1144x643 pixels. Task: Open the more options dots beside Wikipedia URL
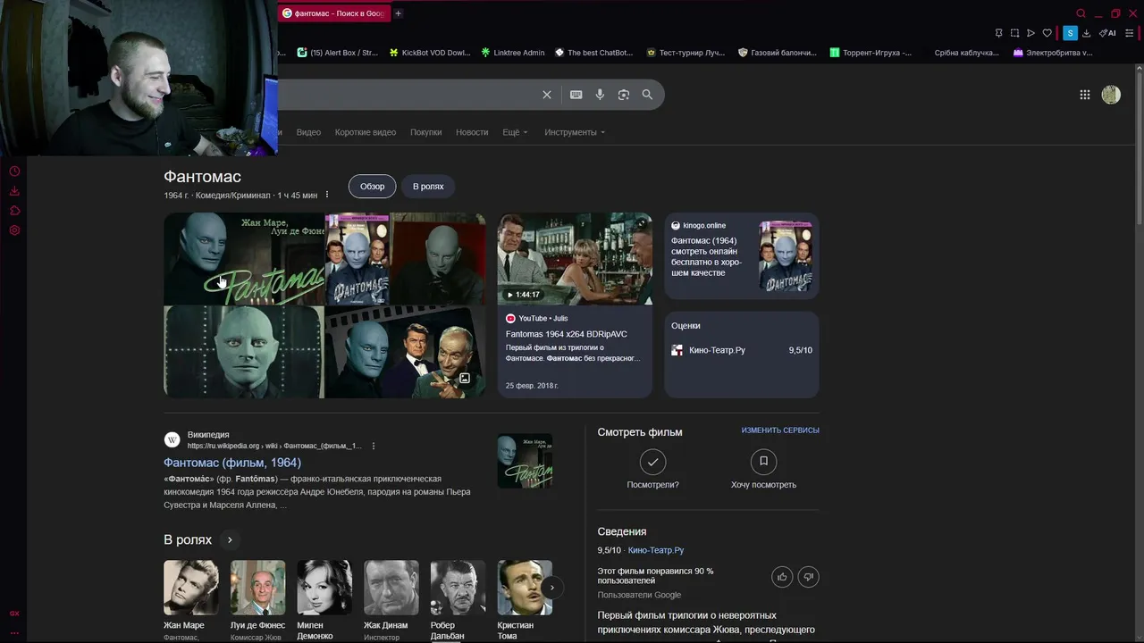(x=374, y=446)
